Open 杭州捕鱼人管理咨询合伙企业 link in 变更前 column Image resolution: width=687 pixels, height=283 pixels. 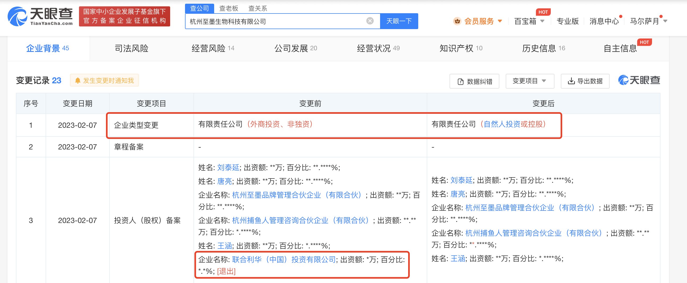click(x=302, y=220)
